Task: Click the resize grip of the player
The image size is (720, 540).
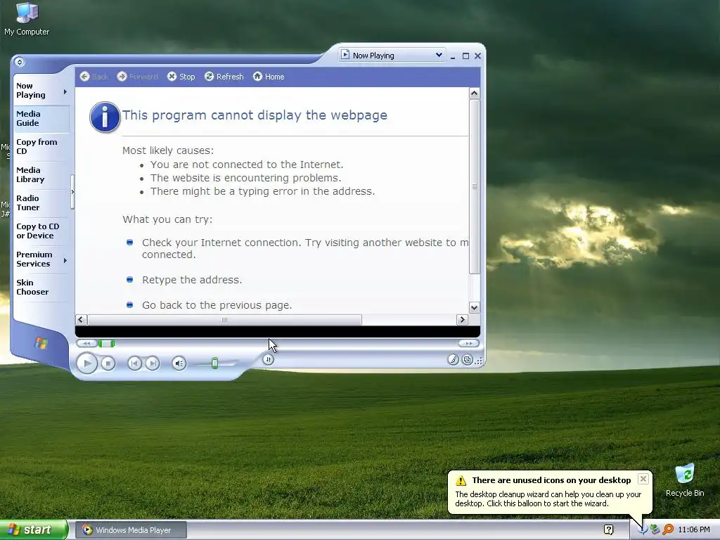Action: (x=479, y=361)
